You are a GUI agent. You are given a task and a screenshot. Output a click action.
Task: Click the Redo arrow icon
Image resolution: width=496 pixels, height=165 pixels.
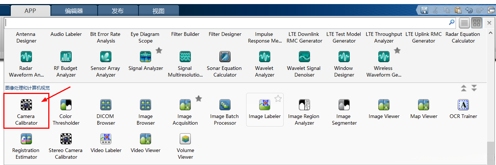480,10
